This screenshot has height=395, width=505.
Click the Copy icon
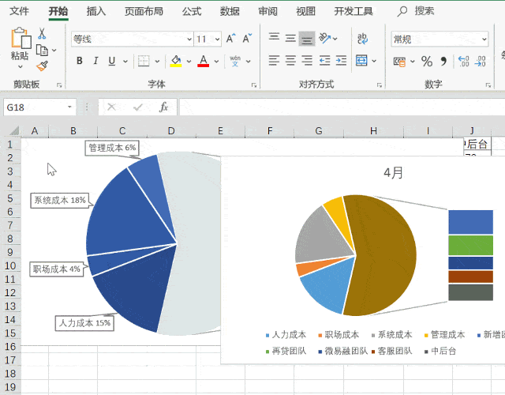point(42,51)
